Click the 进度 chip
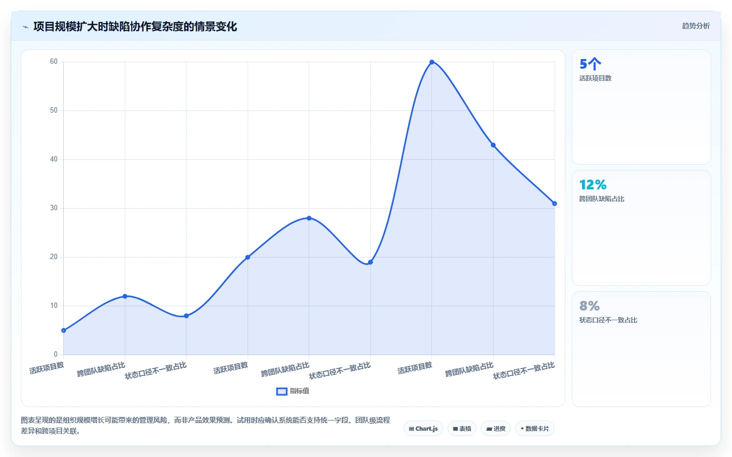Viewport: 732px width, 457px height. pos(496,429)
